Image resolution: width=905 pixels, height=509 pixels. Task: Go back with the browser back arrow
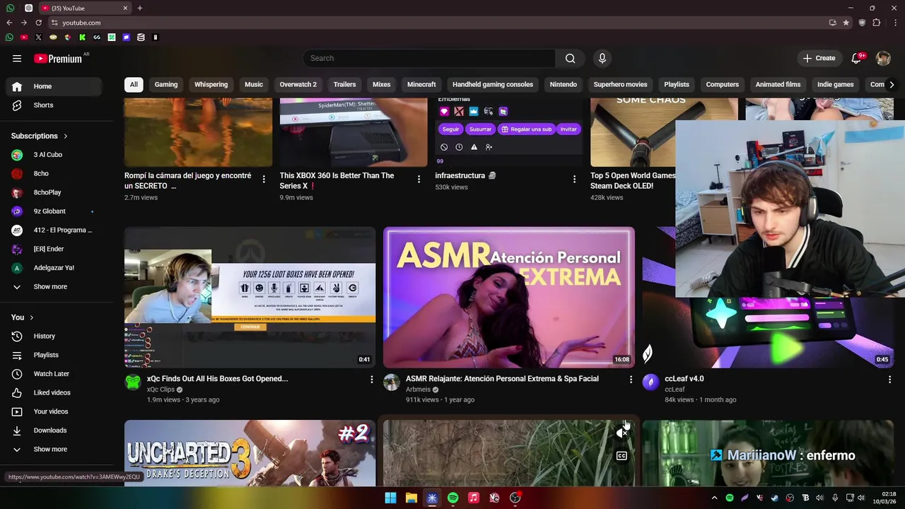[x=9, y=23]
